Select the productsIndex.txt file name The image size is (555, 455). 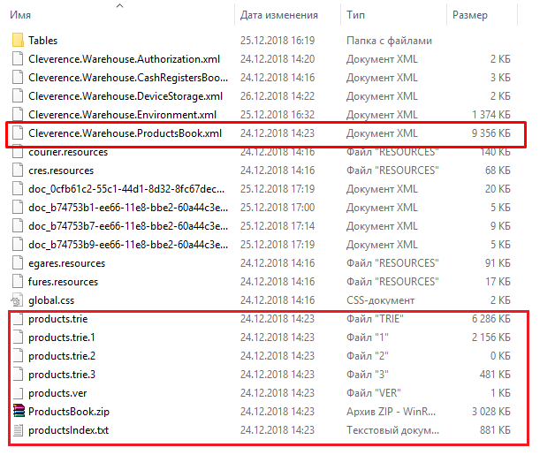click(x=68, y=430)
